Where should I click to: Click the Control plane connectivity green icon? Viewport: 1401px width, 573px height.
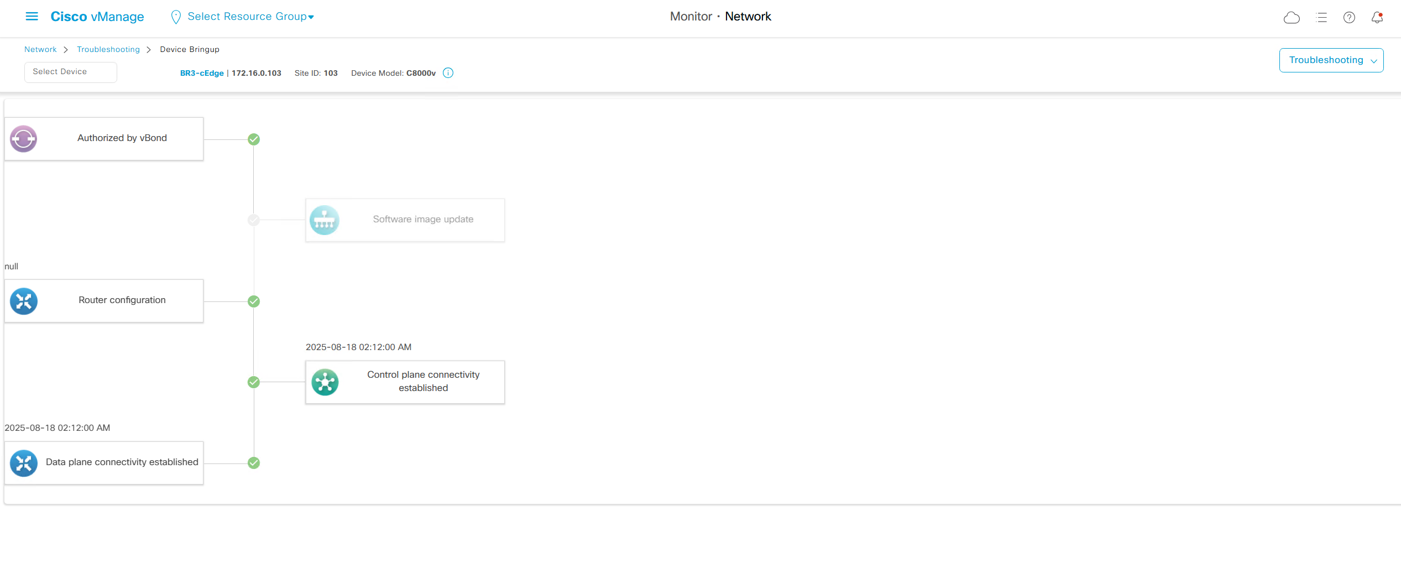[x=325, y=382]
